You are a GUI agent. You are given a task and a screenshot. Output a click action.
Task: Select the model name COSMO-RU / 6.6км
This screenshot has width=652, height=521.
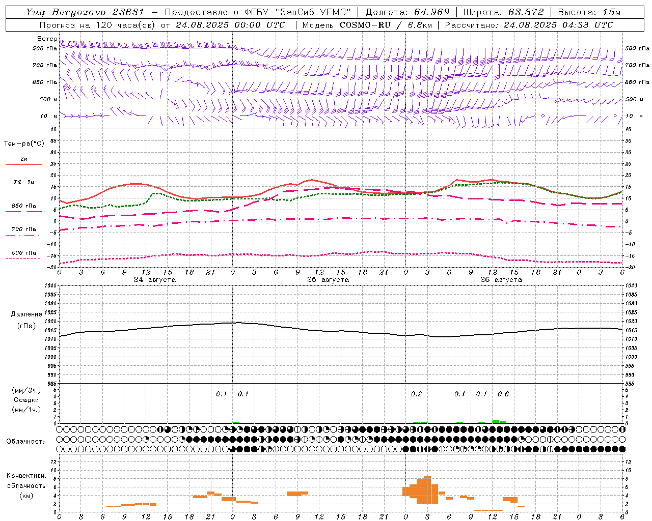385,25
